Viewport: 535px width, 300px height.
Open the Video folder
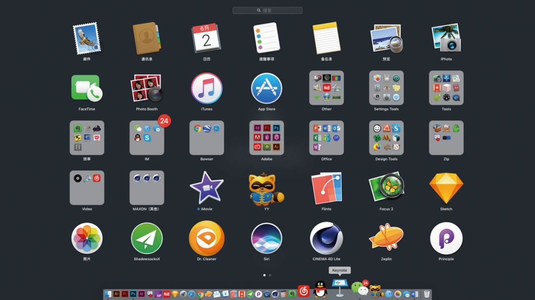pyautogui.click(x=87, y=188)
